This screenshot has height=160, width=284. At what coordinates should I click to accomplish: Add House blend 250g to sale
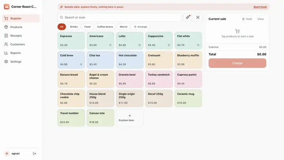pos(100,98)
